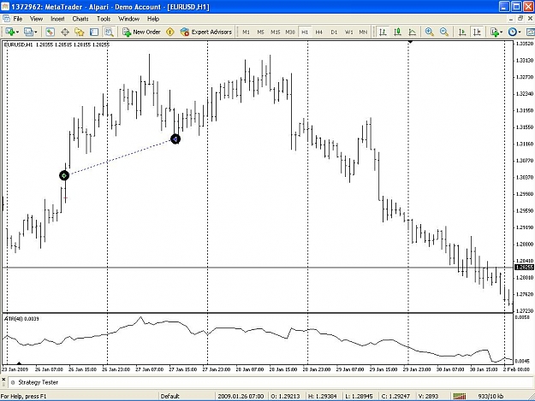Click the Zoom In magnifier icon
This screenshot has height=401, width=535.
pos(429,32)
